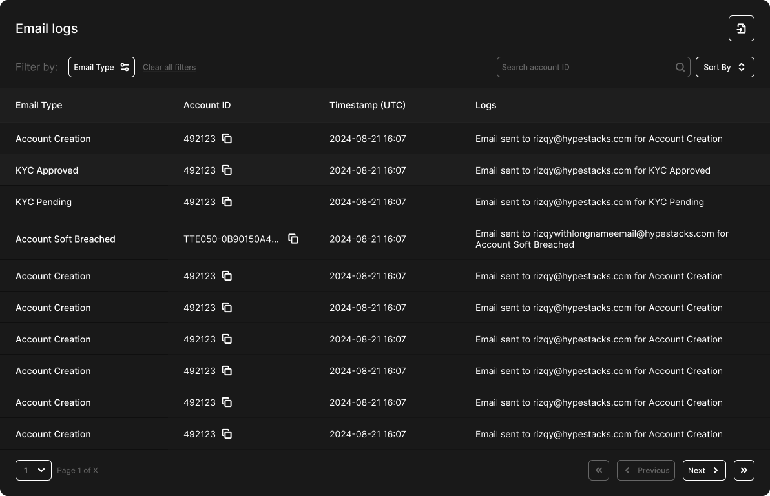Copy the TTE050-0B90150A4 account ID
Screen dimensions: 770x496
click(293, 239)
